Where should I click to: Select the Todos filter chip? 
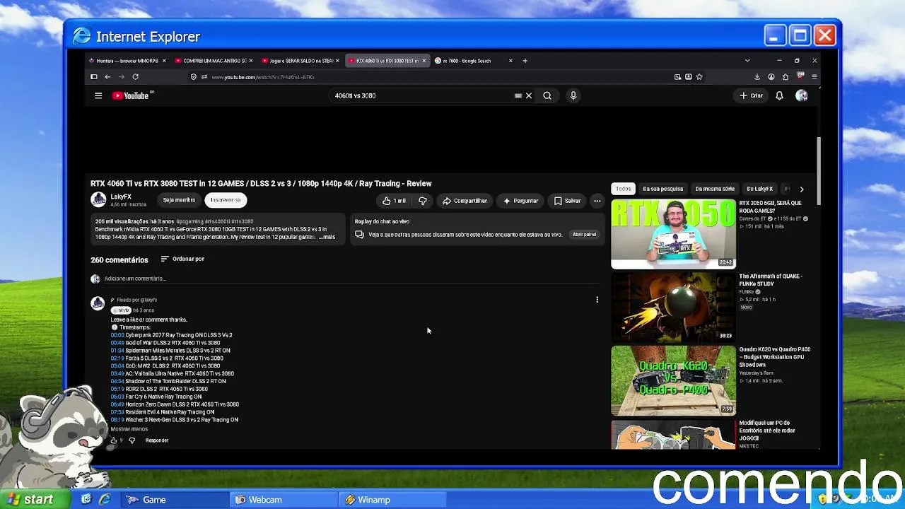[x=623, y=189]
